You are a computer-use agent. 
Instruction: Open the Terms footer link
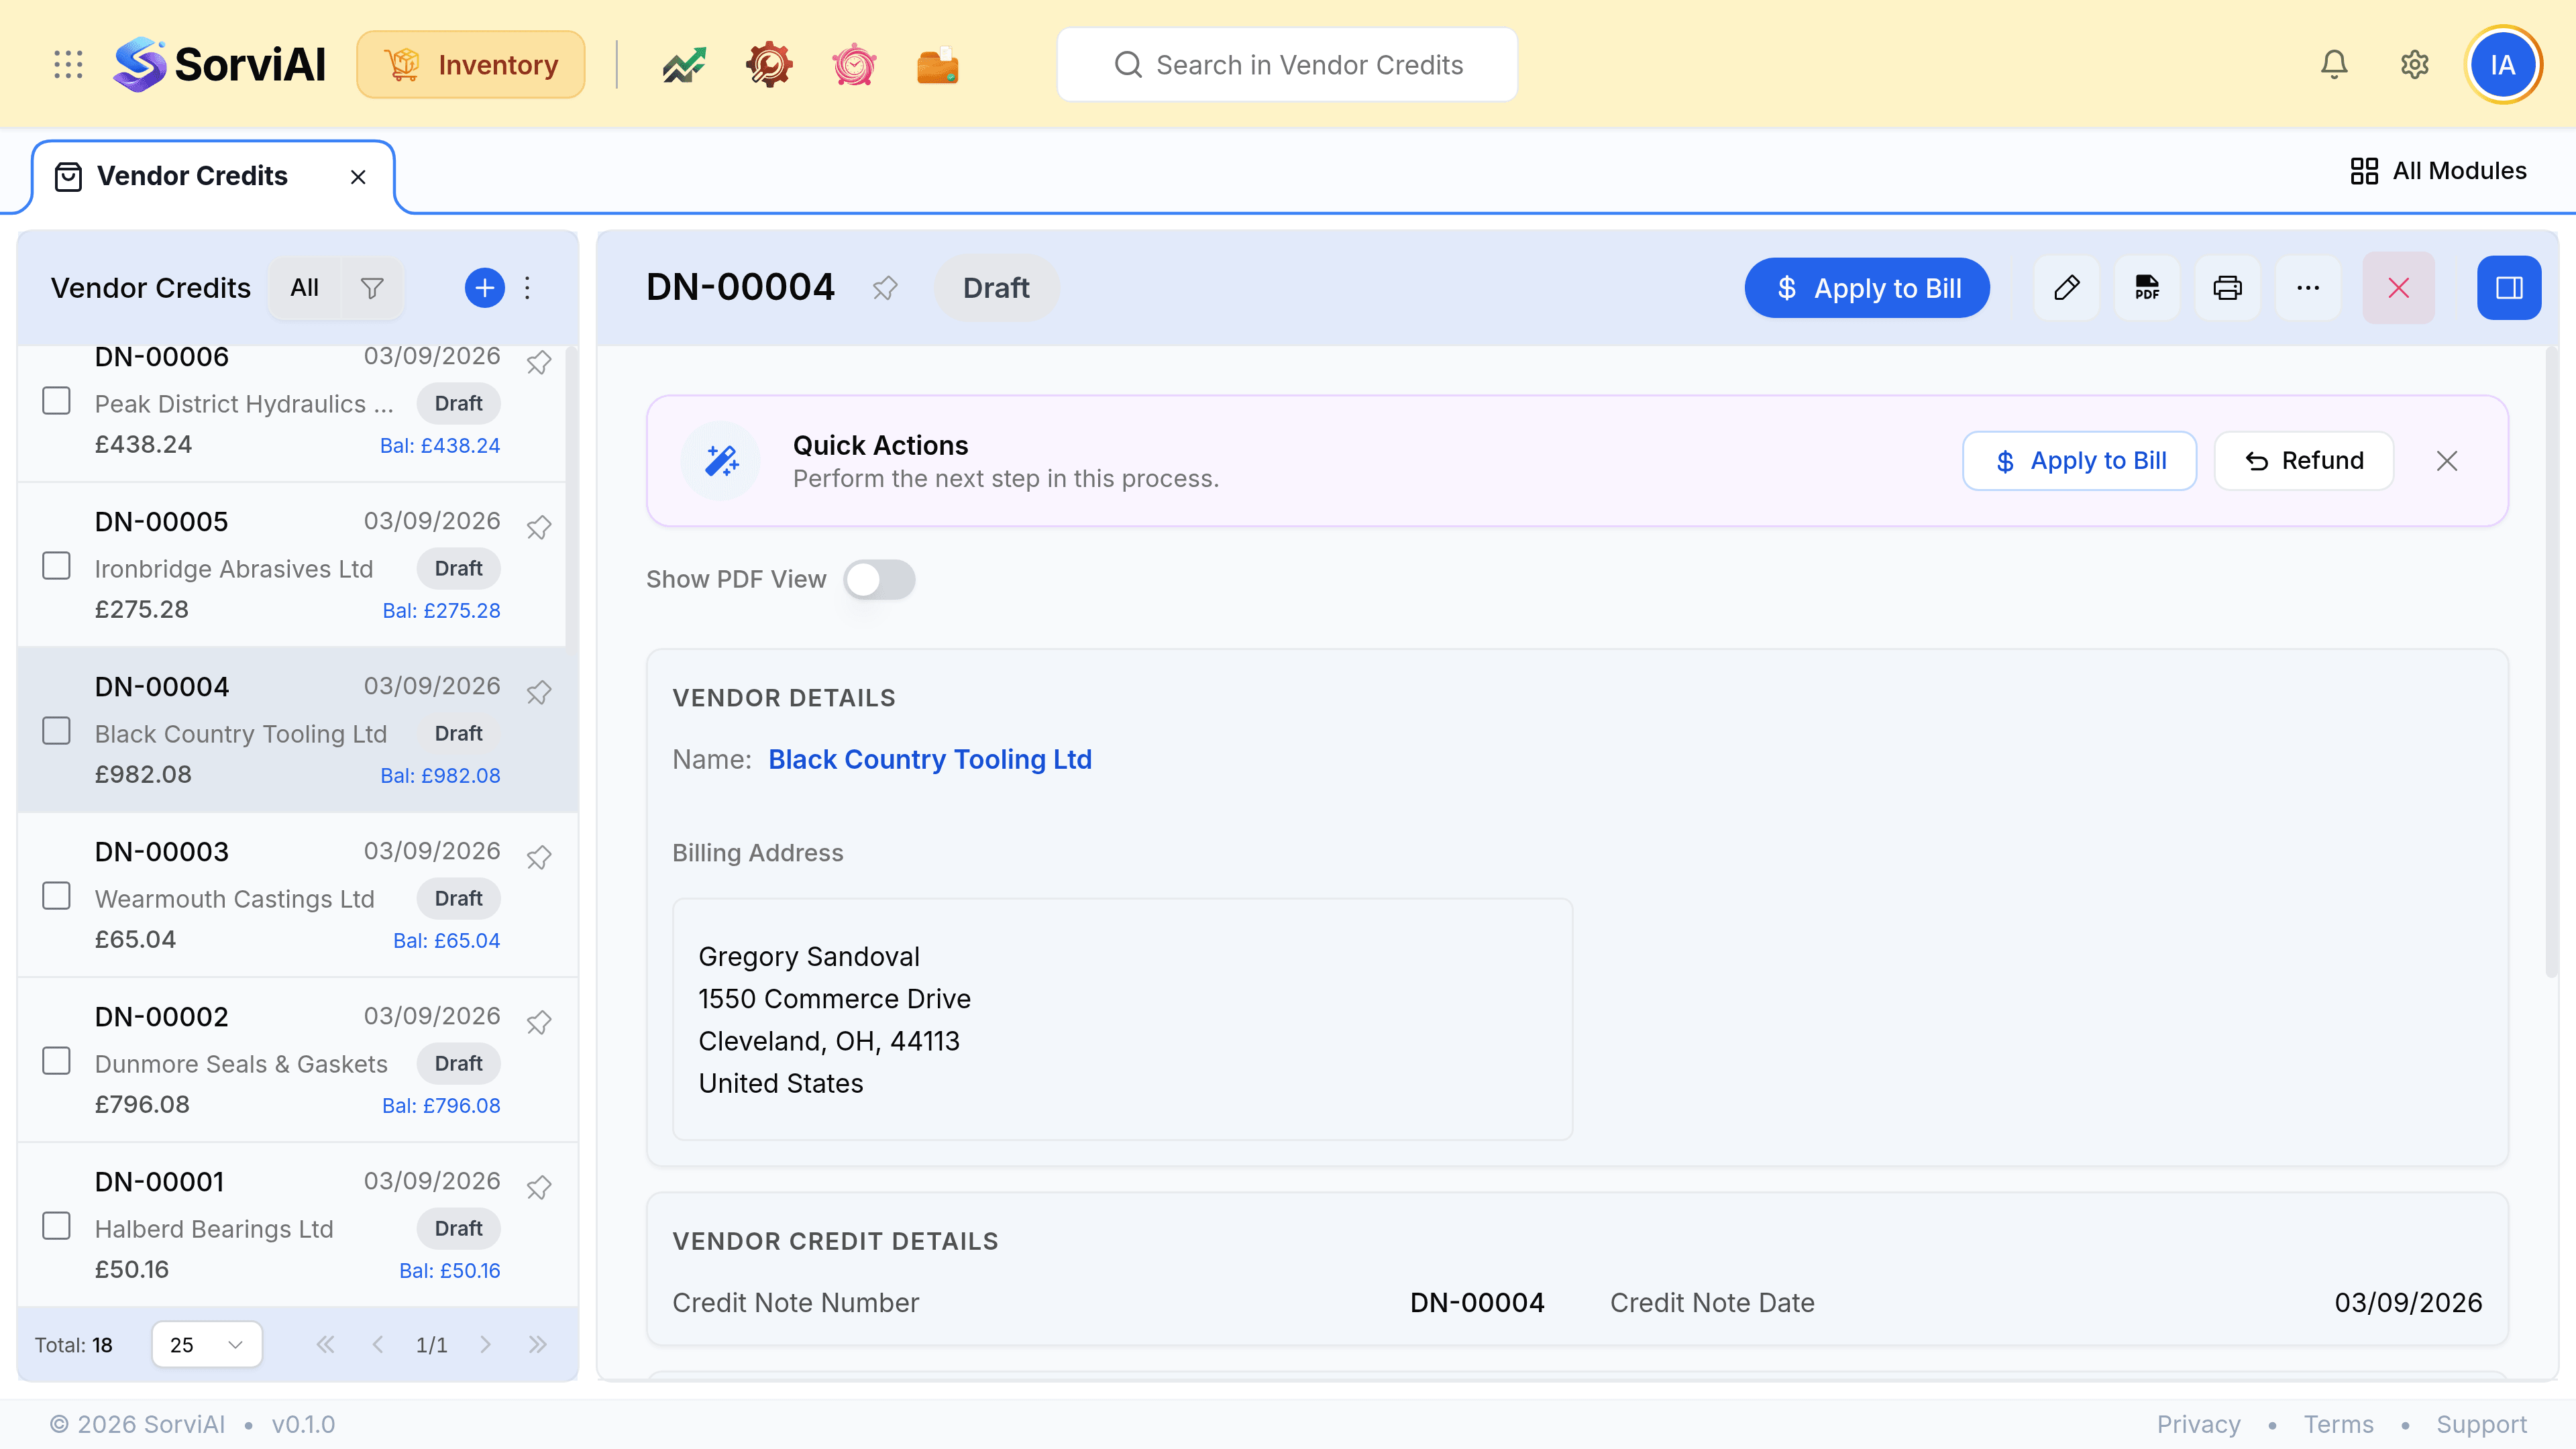click(x=2338, y=1424)
